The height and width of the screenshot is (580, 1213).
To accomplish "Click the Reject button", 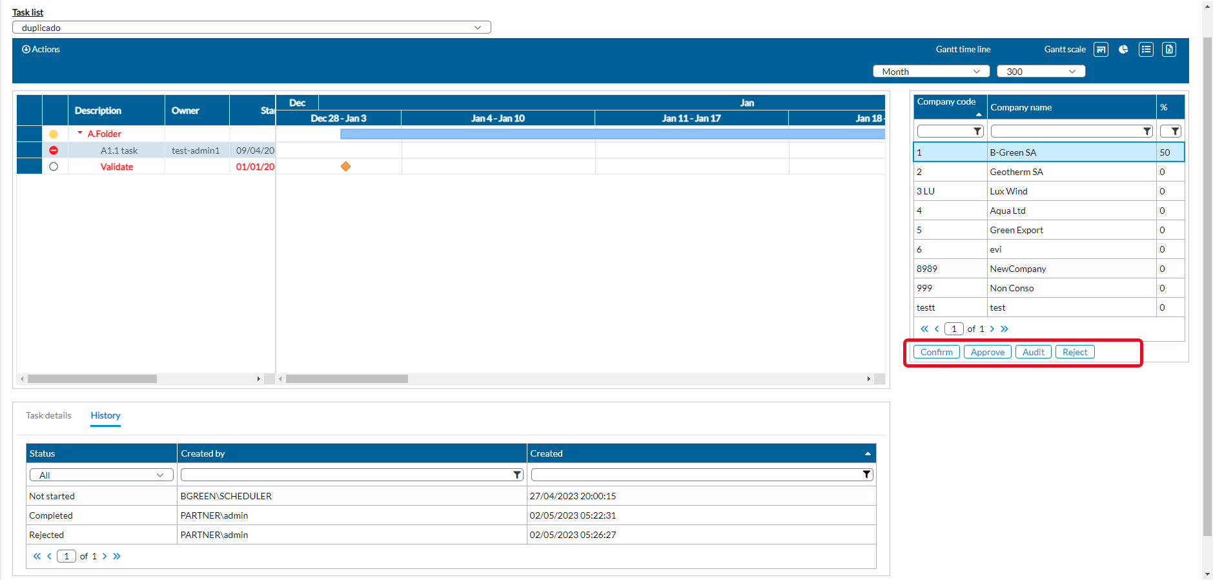I will pyautogui.click(x=1075, y=352).
